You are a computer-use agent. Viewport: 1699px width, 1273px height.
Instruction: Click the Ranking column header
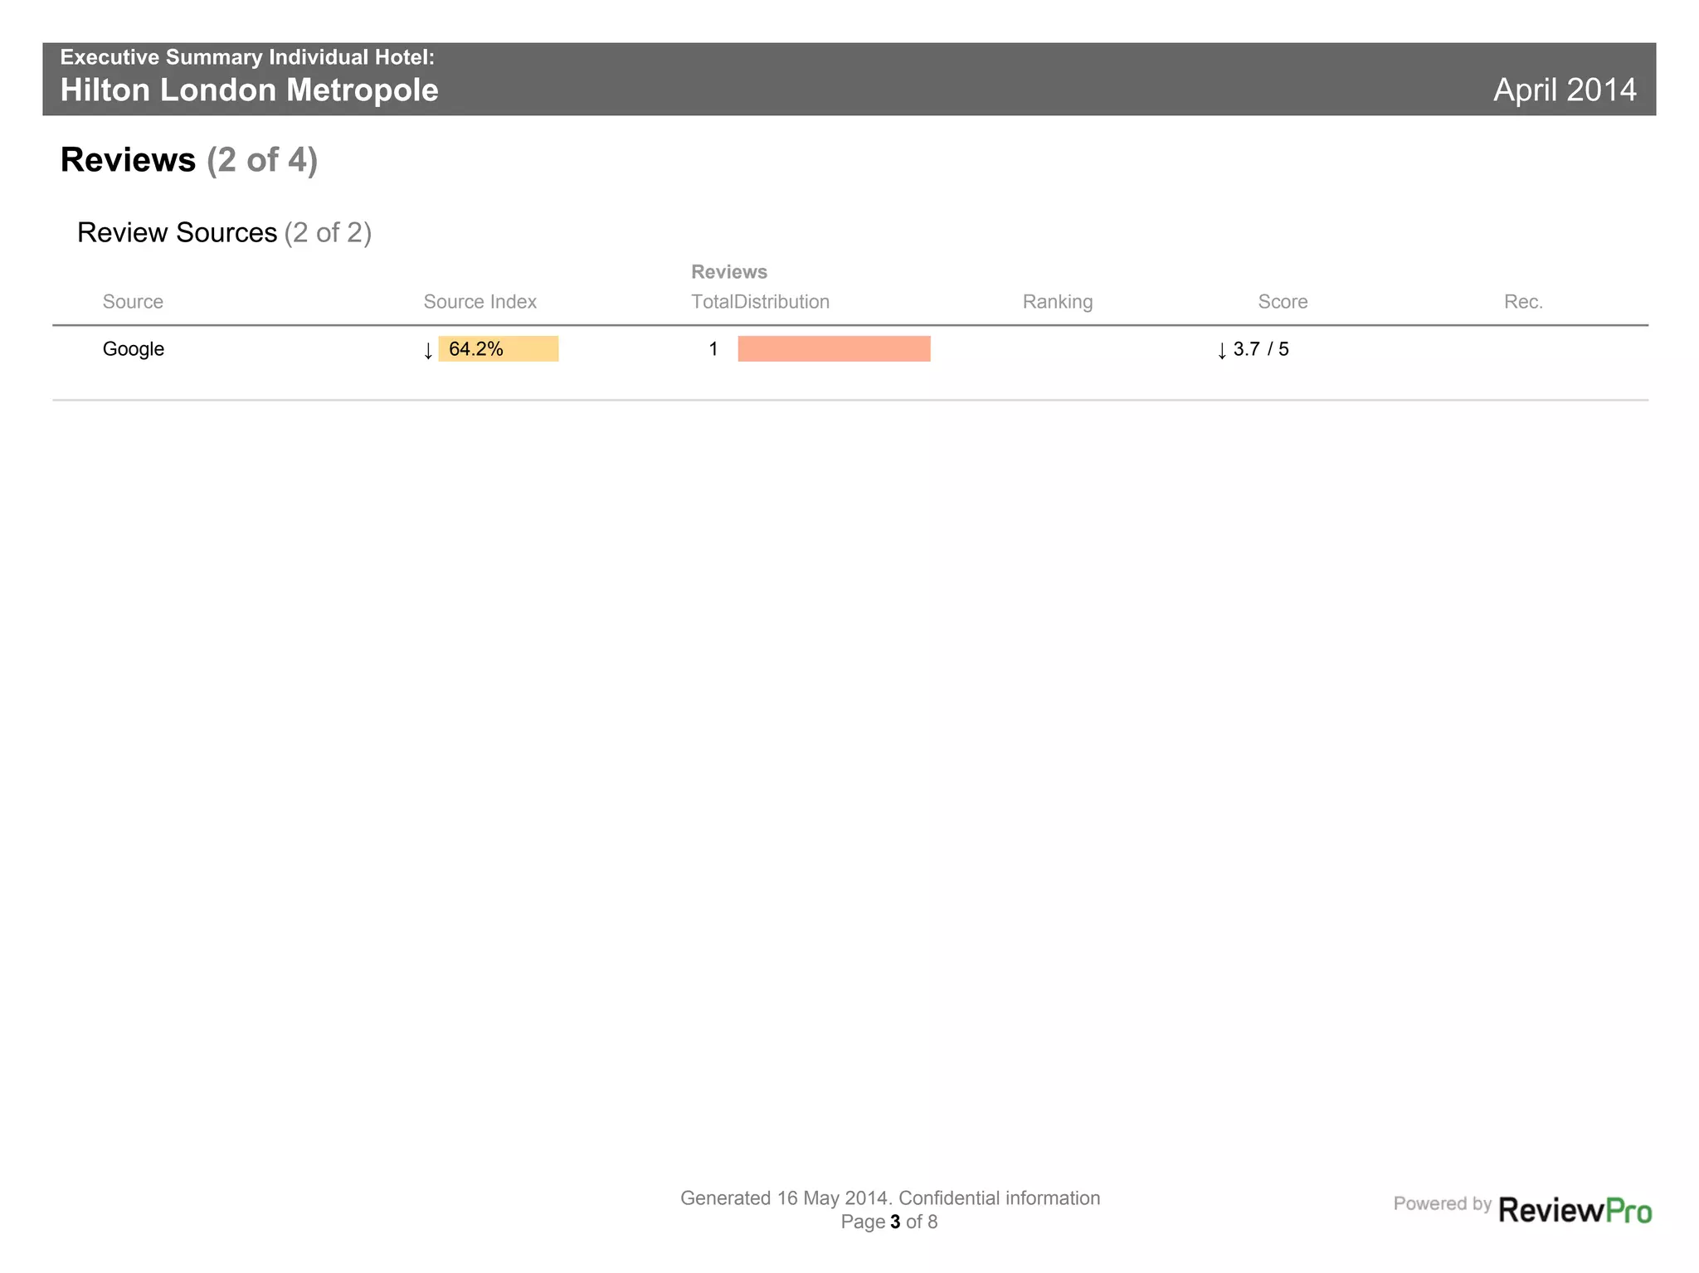pyautogui.click(x=1057, y=302)
